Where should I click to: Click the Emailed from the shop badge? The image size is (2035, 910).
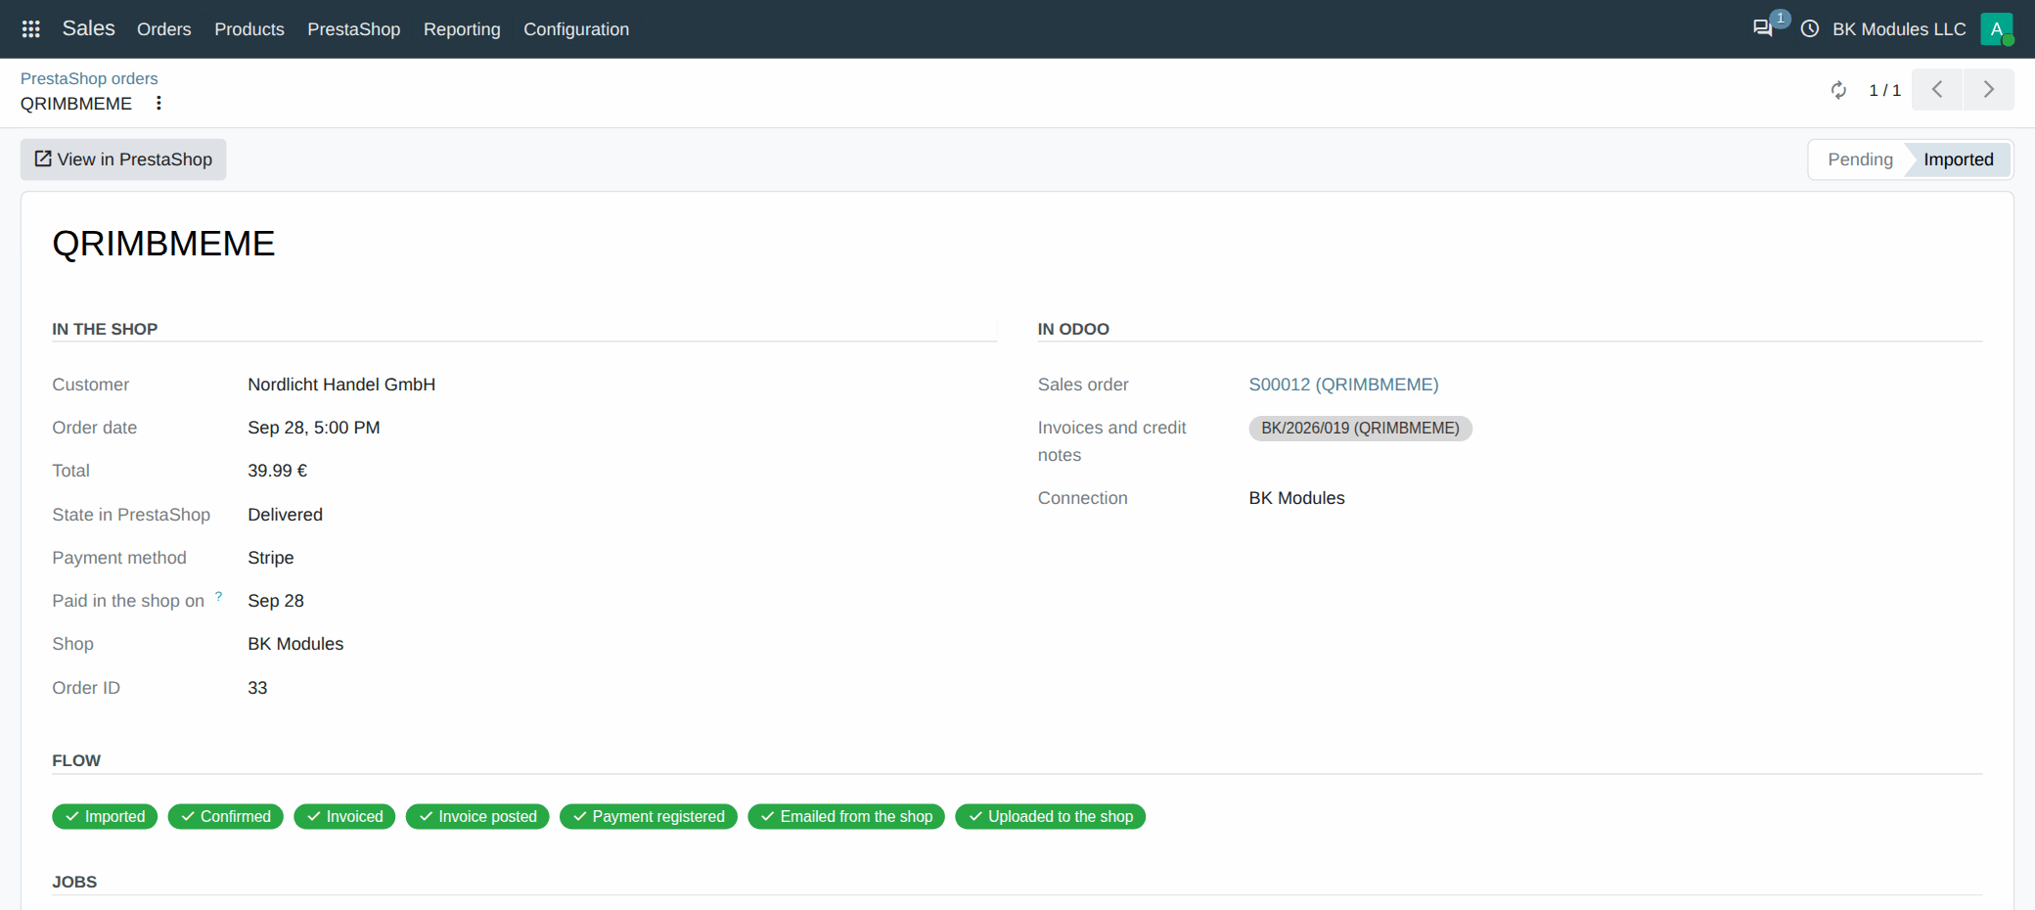pos(846,816)
